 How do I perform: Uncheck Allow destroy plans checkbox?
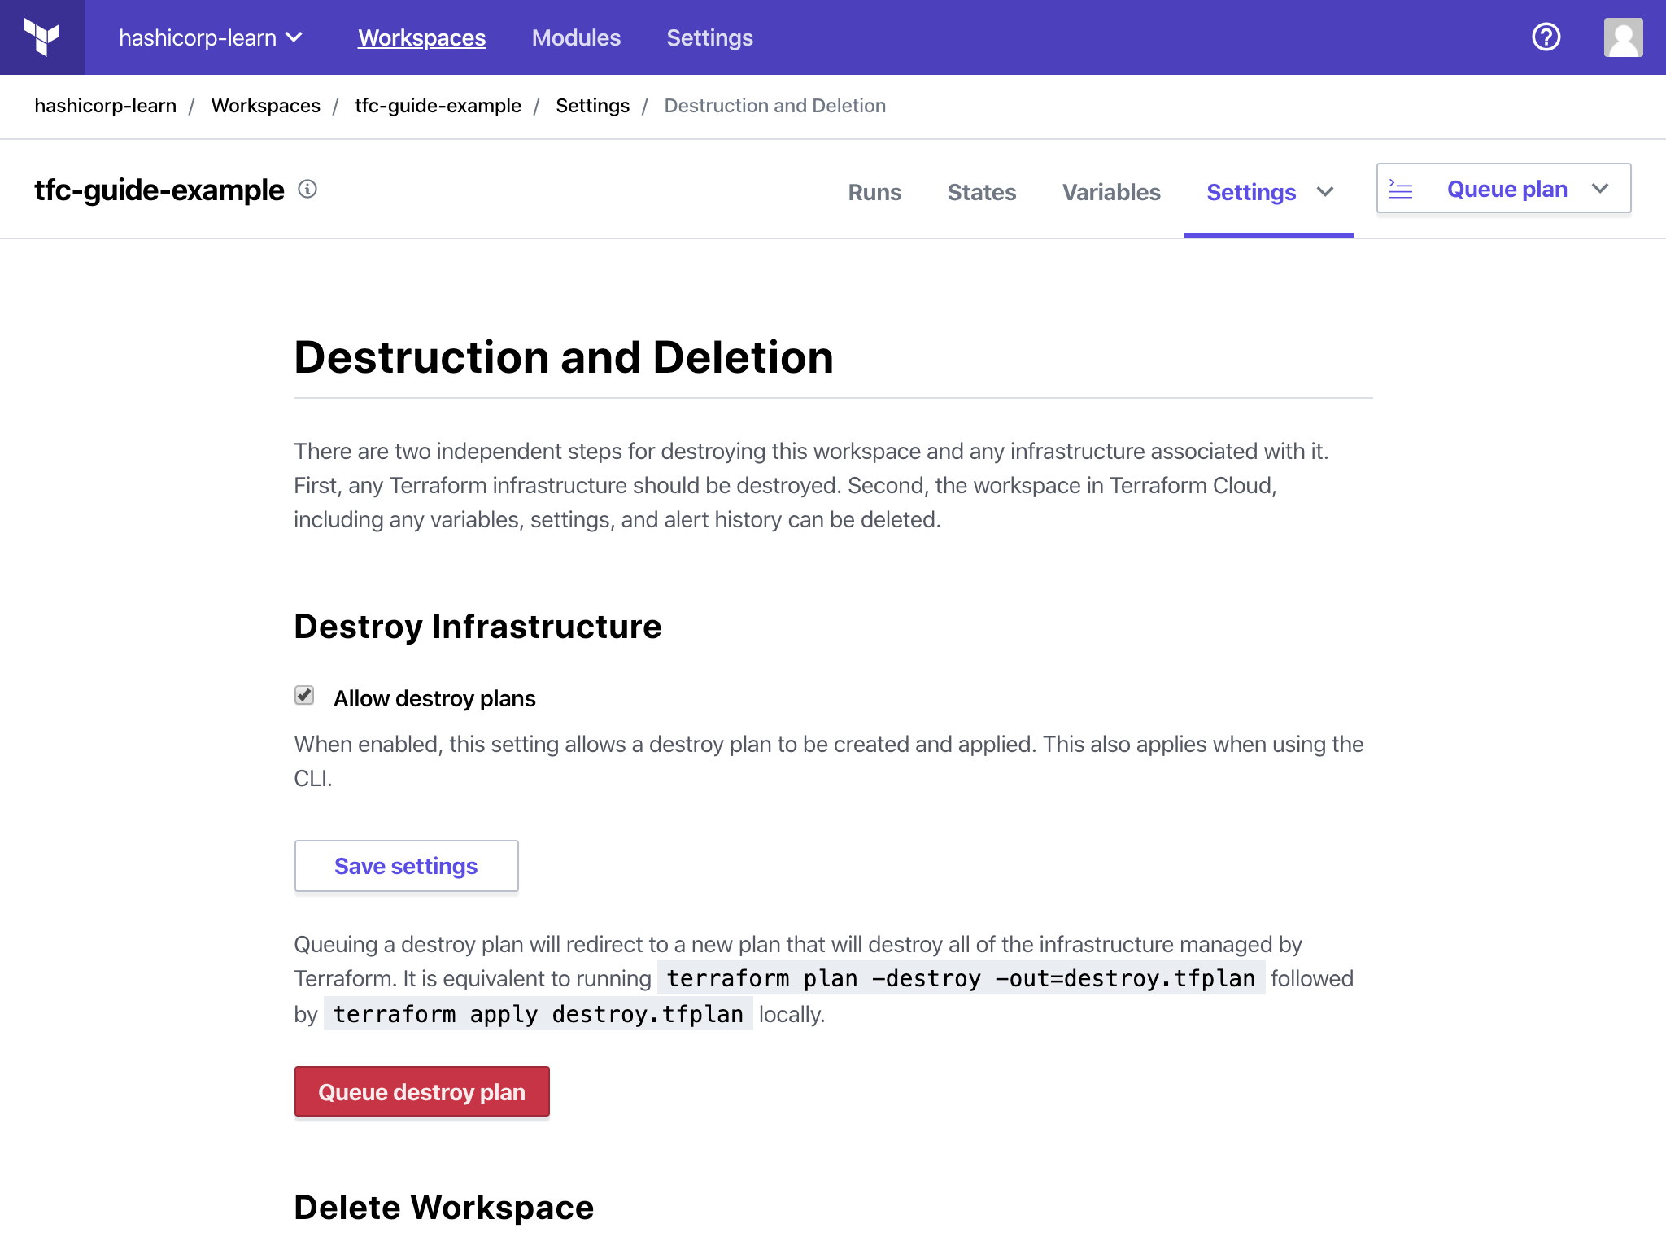(x=304, y=696)
